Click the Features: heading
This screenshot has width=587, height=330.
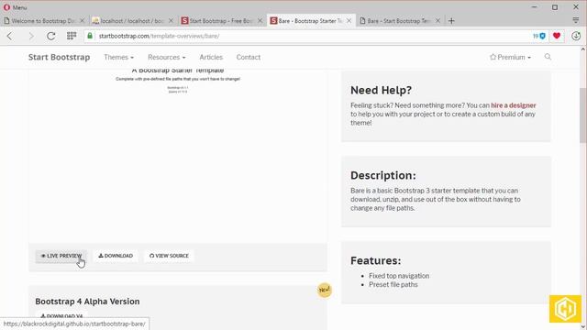click(x=375, y=260)
